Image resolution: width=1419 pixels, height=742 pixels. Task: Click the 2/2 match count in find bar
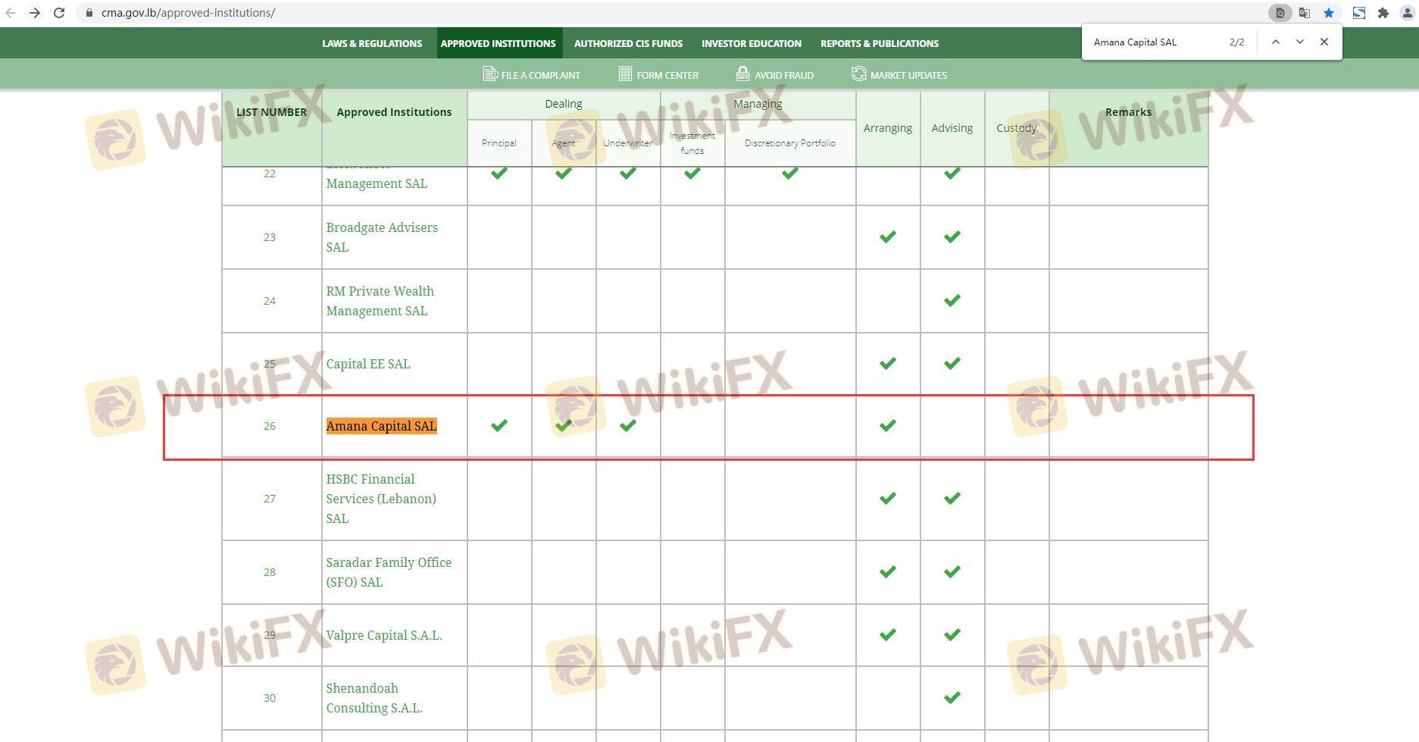coord(1236,42)
